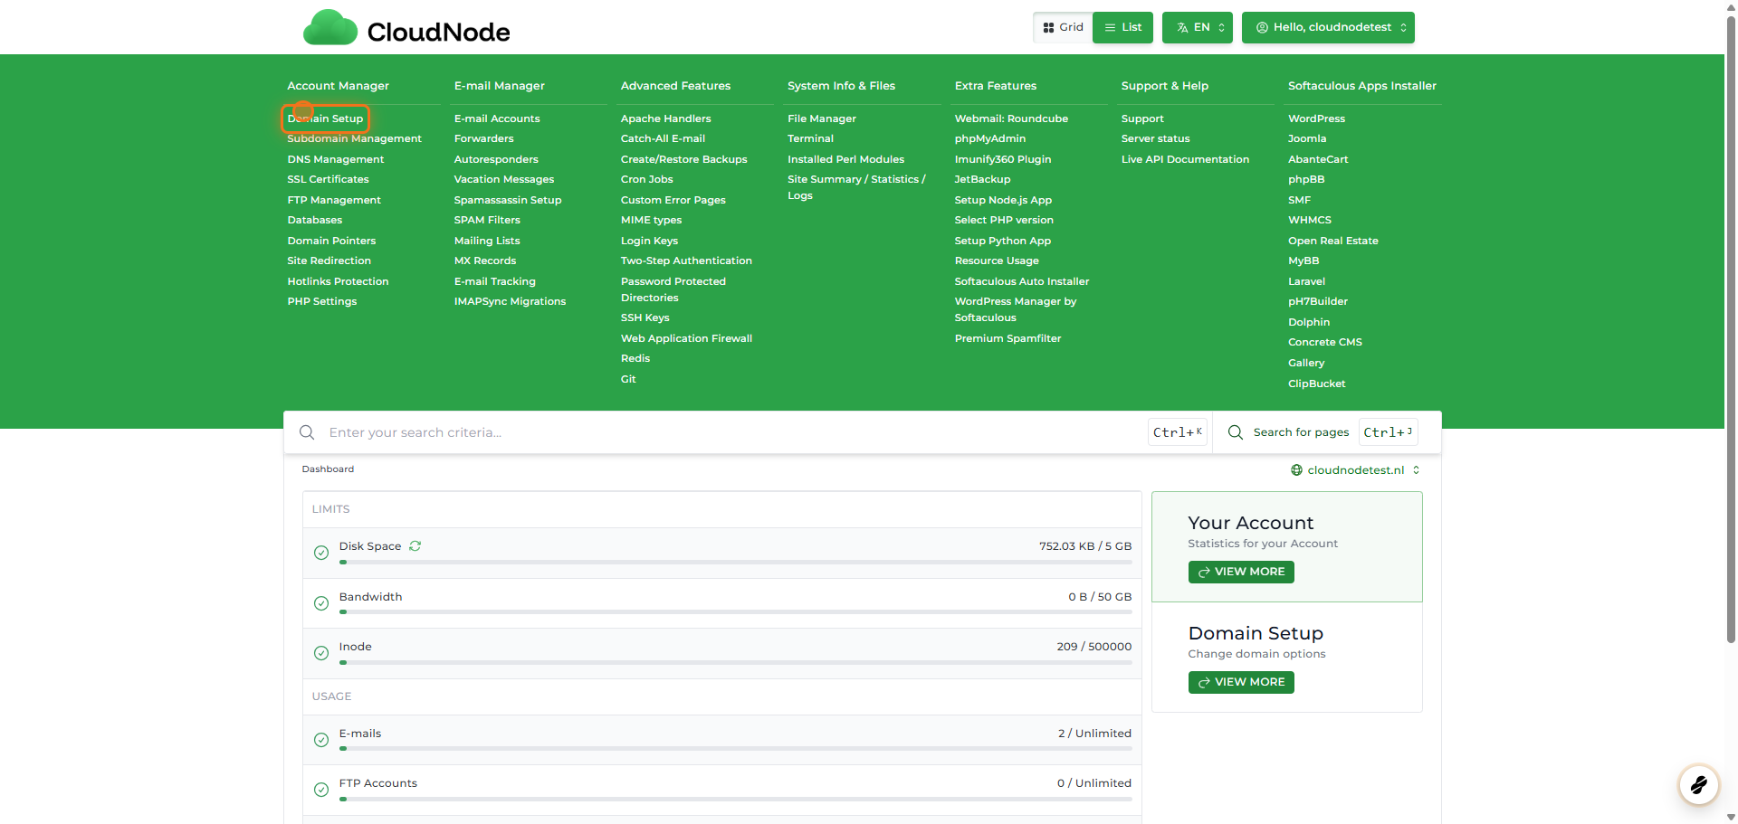This screenshot has height=824, width=1738.
Task: Click the Disk Space refresh icon
Action: coord(415,546)
